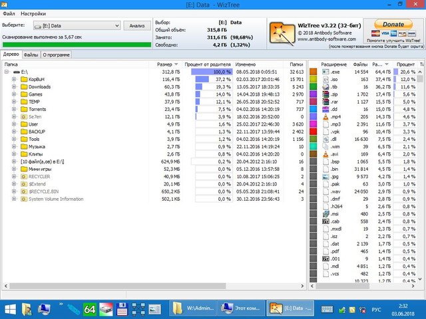Click the green .tib color swatch
Image resolution: width=426 pixels, height=319 pixels.
pos(314,87)
